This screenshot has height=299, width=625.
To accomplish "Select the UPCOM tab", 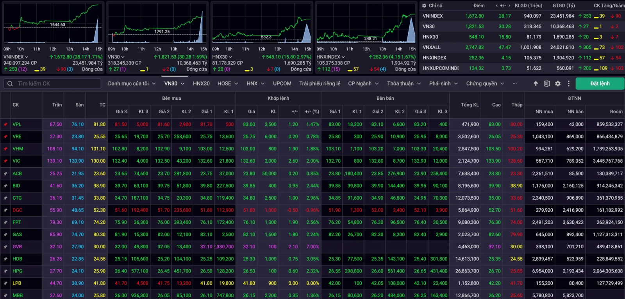I will tap(282, 83).
